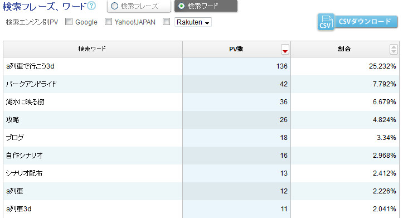Click the CSV file icon
Screen dimensions: 403x218
coord(326,22)
